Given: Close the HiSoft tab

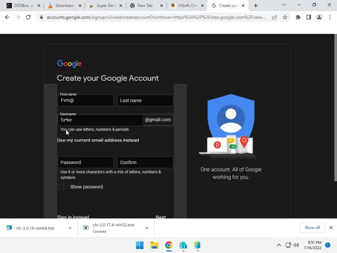Looking at the screenshot, I should pyautogui.click(x=202, y=6).
